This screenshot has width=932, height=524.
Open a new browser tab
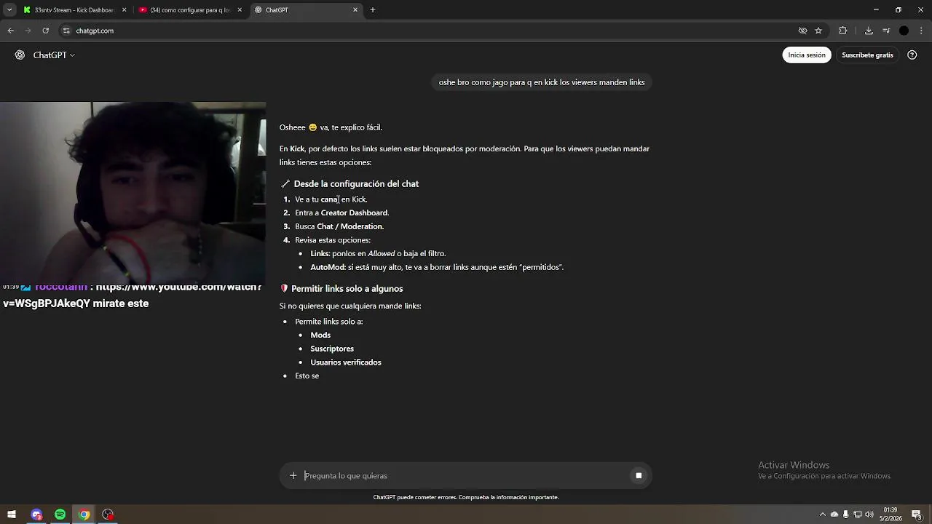(x=373, y=10)
